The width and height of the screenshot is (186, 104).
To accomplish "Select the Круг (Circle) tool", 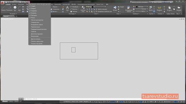I will pyautogui.click(x=15, y=8).
